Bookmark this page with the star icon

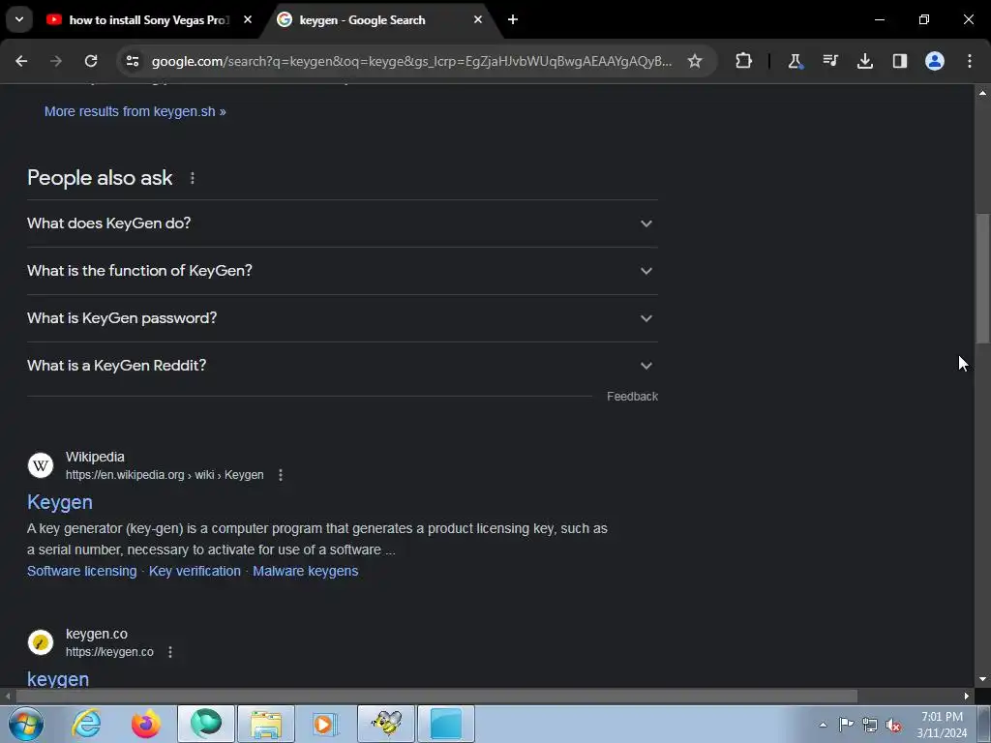point(695,61)
